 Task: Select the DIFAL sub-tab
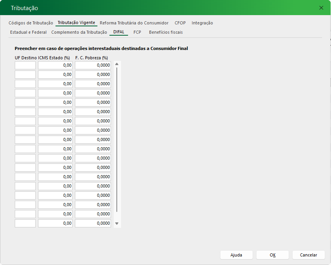click(x=119, y=32)
